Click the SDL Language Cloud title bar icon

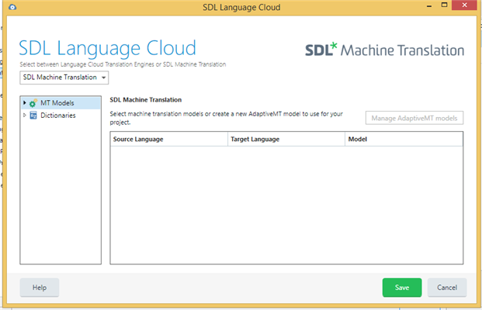point(12,7)
